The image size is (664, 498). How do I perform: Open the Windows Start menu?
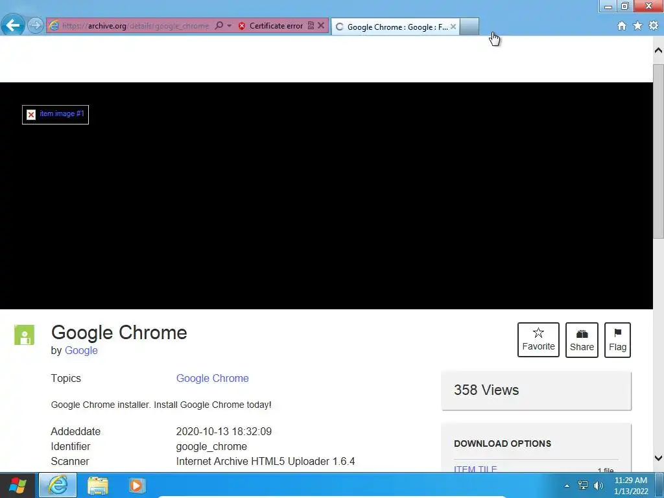tap(18, 485)
